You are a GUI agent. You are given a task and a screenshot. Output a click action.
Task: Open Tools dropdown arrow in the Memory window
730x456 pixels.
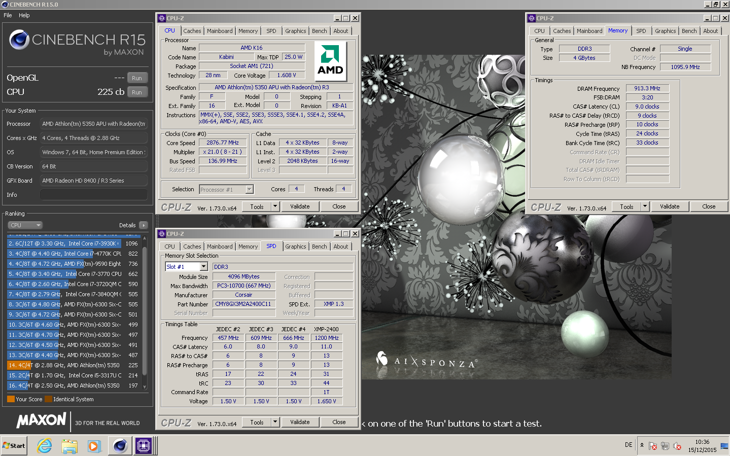coord(645,206)
